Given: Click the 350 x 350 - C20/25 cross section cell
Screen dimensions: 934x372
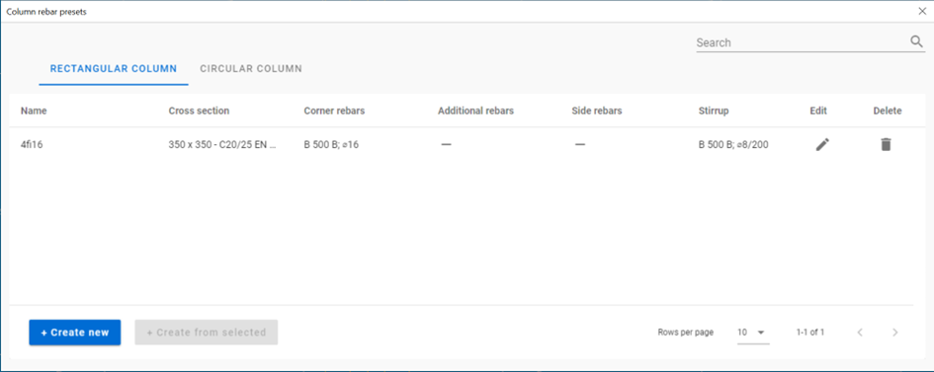Looking at the screenshot, I should click(222, 144).
